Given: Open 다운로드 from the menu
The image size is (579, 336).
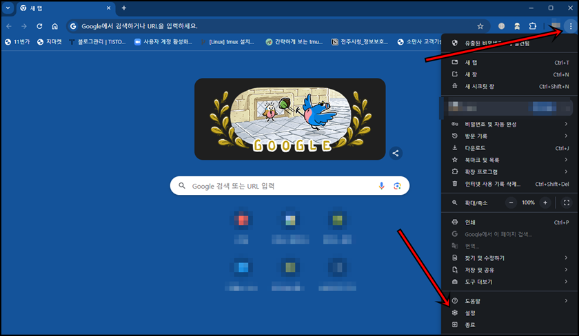Looking at the screenshot, I should [510, 148].
